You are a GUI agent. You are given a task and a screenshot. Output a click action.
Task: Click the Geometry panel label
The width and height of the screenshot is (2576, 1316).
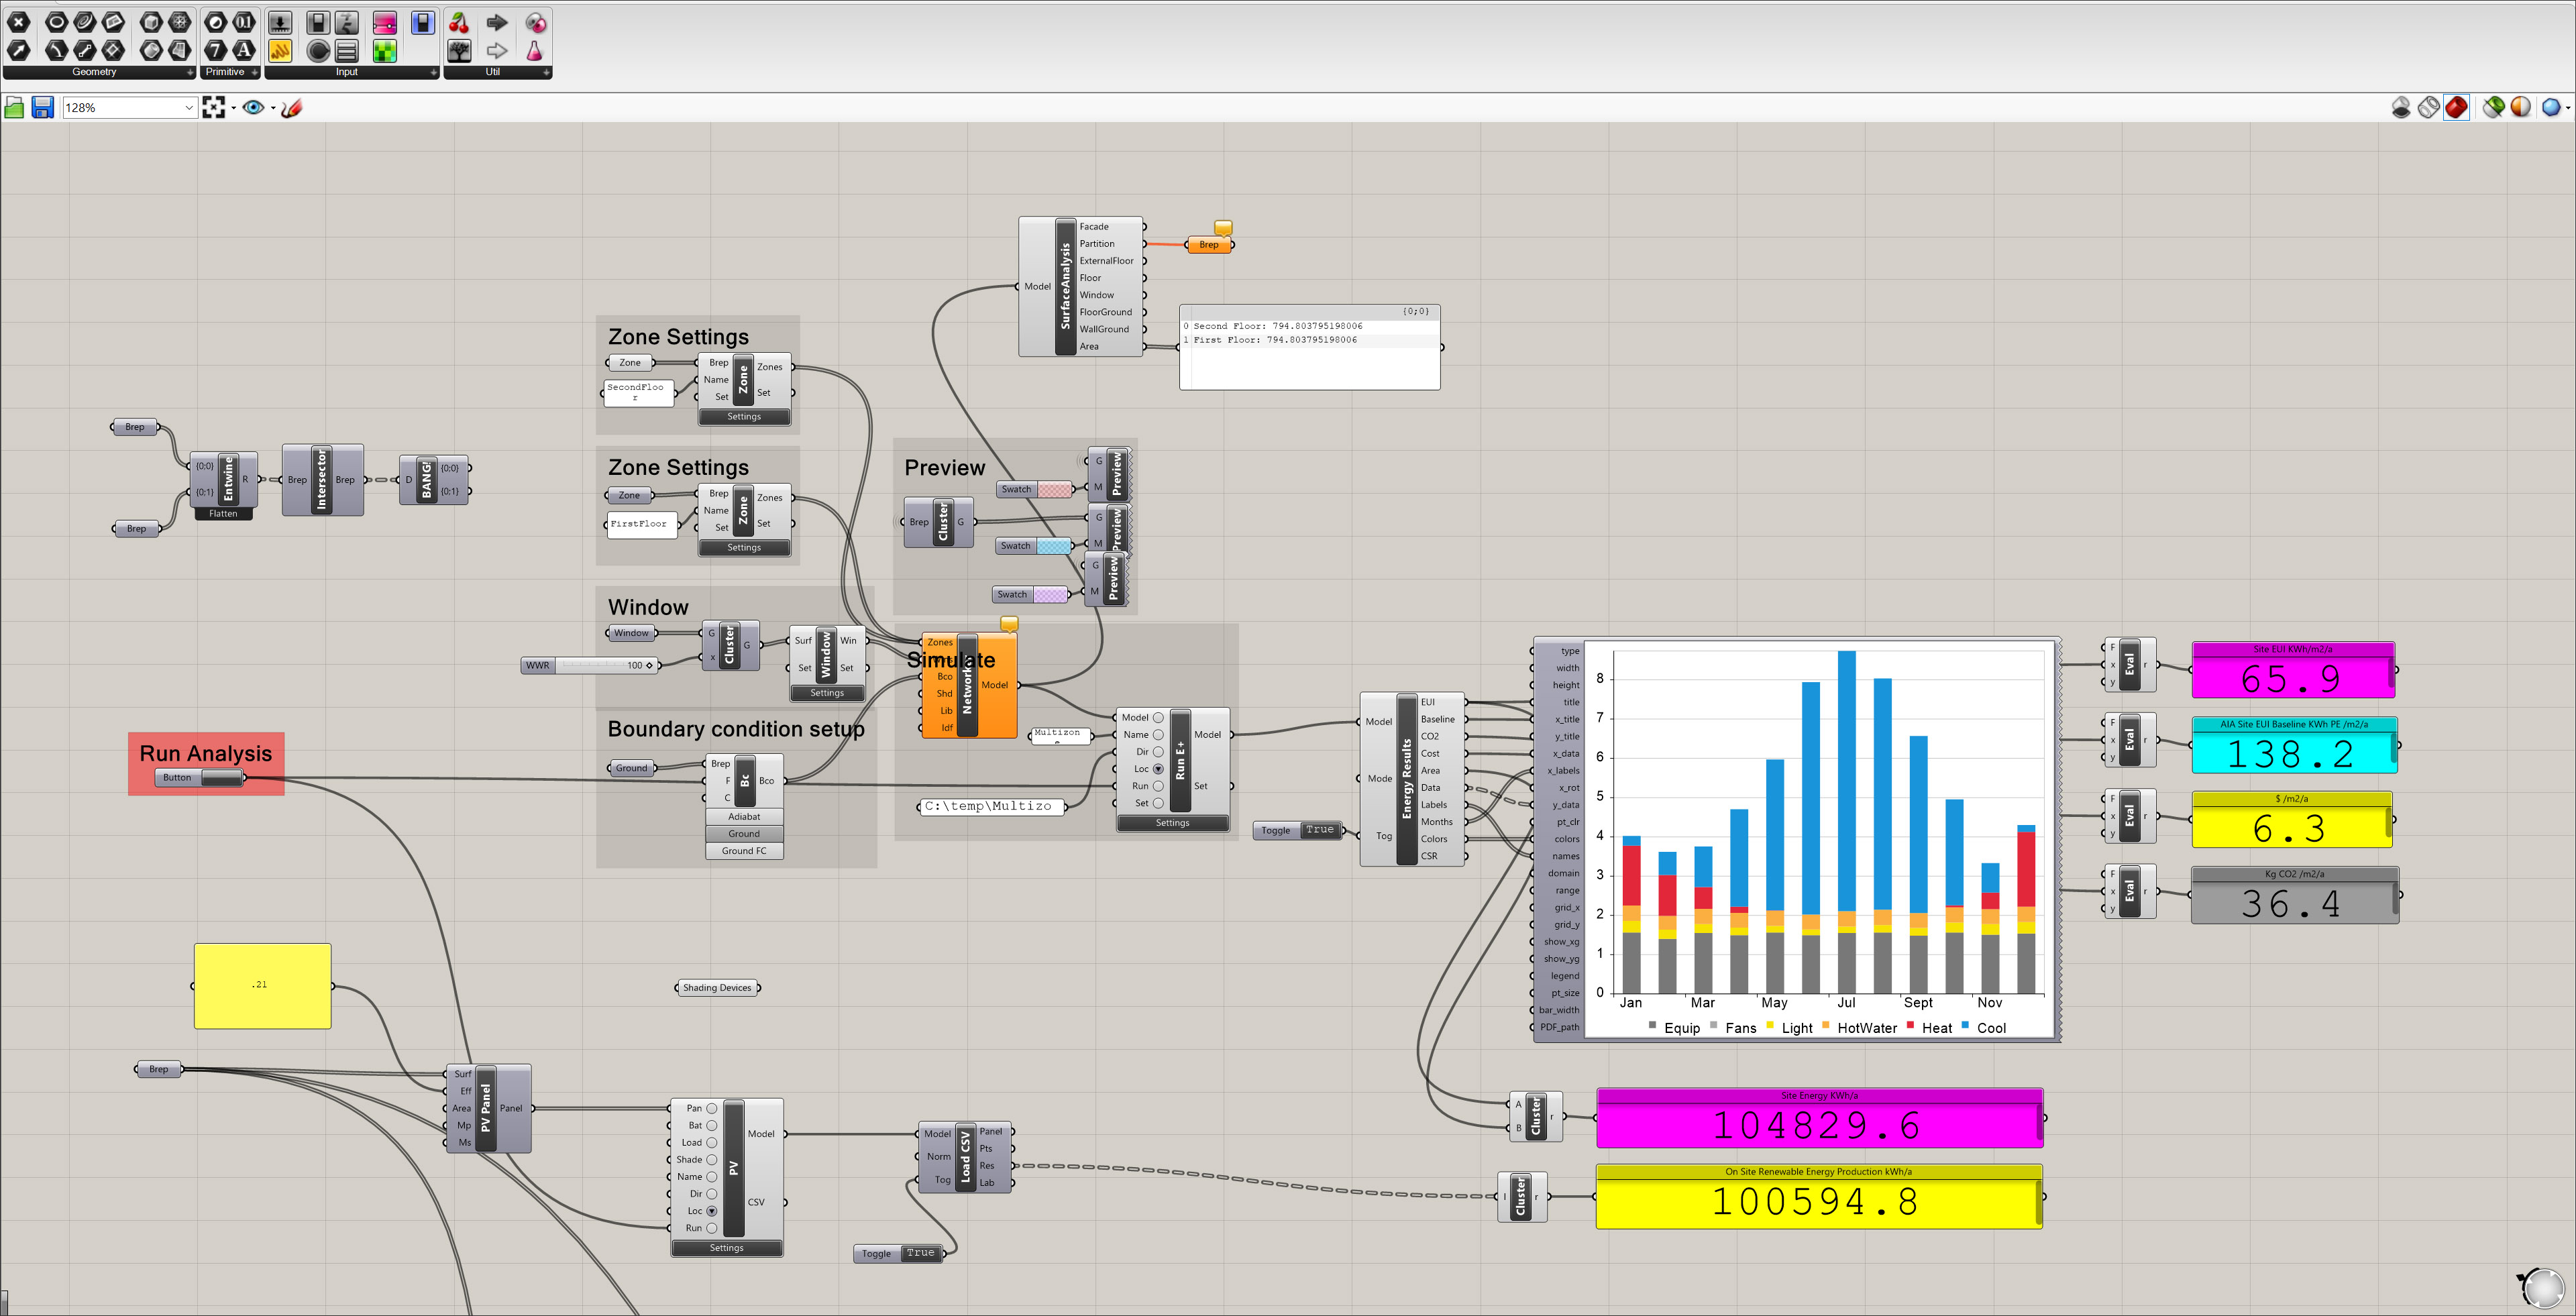pyautogui.click(x=94, y=72)
